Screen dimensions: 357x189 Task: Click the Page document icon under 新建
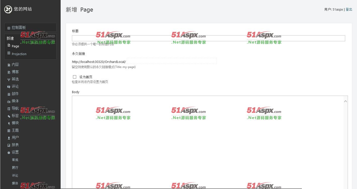[x=9, y=46]
